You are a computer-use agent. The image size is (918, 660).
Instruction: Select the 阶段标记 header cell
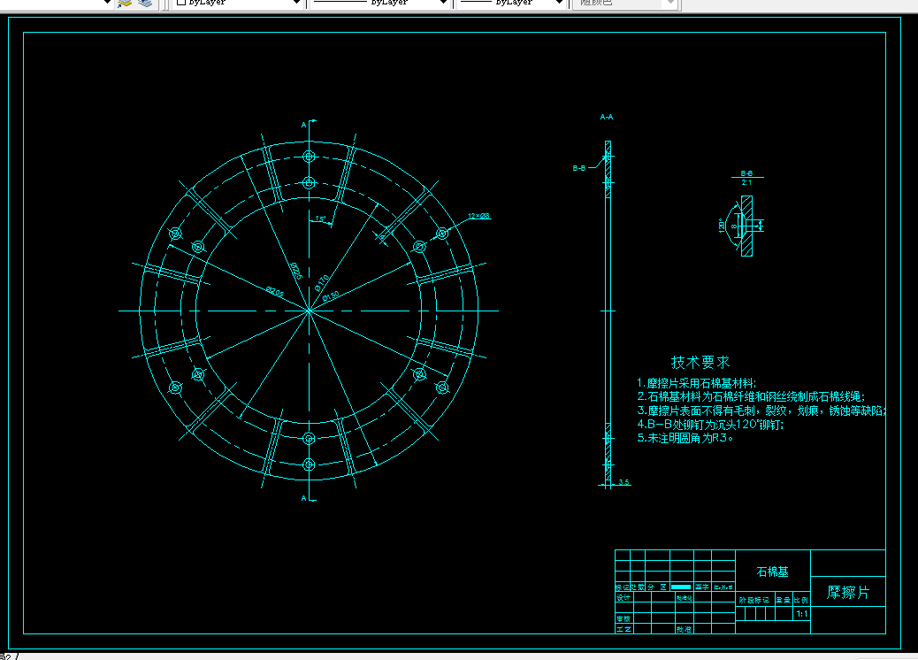click(x=754, y=600)
